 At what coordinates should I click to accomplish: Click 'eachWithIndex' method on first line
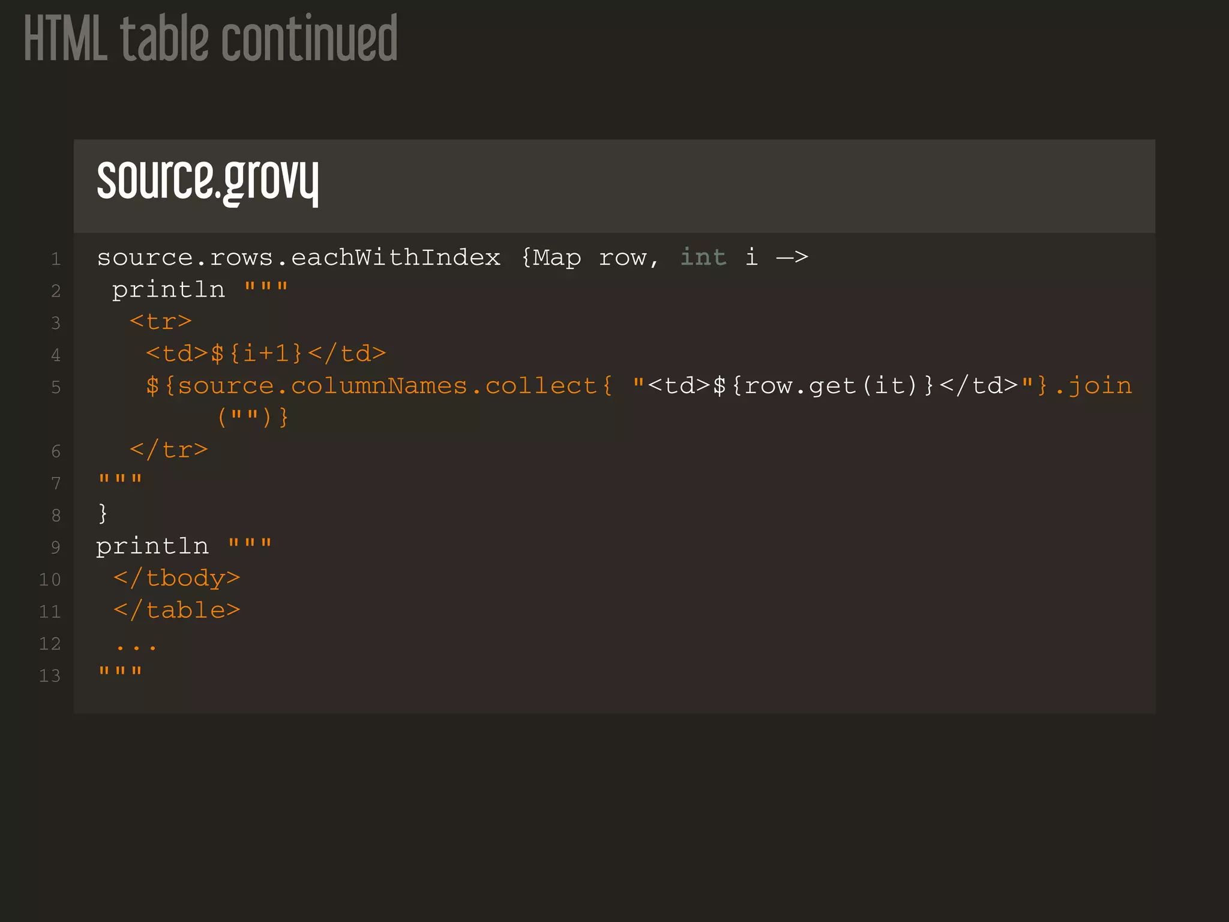point(395,258)
